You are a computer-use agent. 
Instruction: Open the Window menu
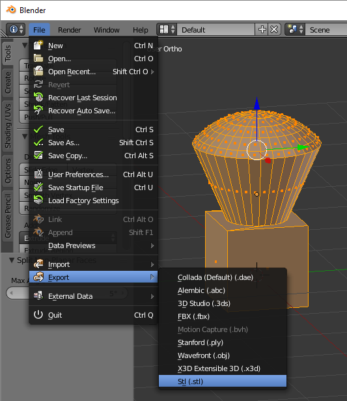tap(106, 30)
